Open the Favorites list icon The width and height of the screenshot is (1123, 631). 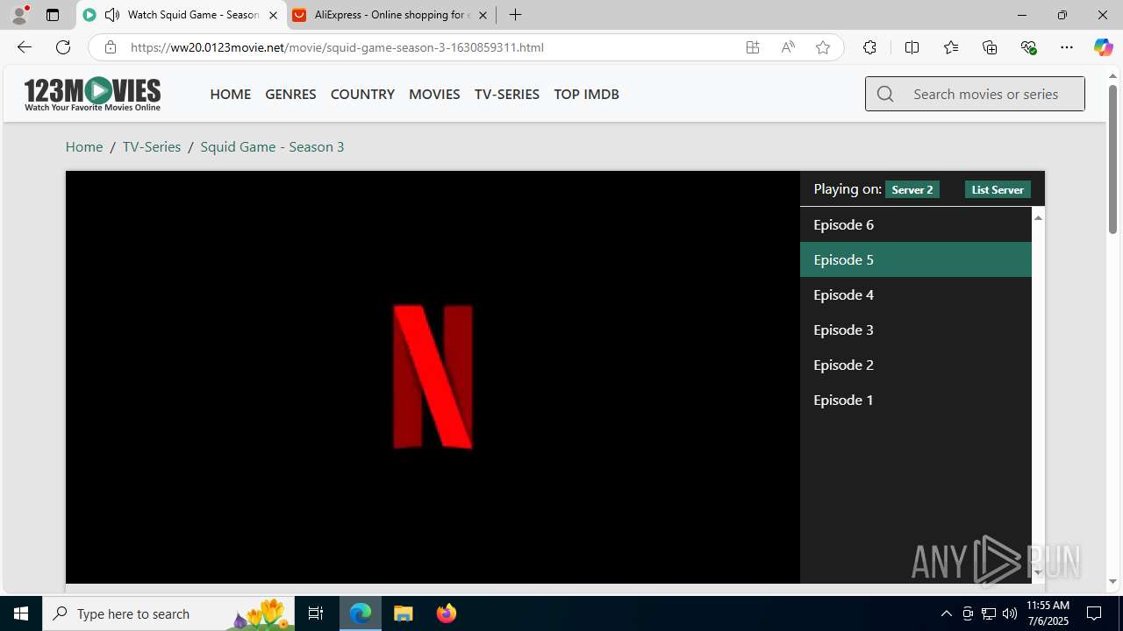click(x=951, y=47)
